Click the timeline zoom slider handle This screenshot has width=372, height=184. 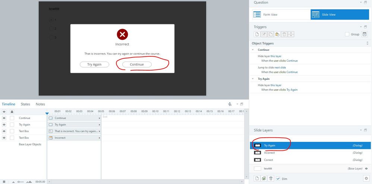(19, 182)
